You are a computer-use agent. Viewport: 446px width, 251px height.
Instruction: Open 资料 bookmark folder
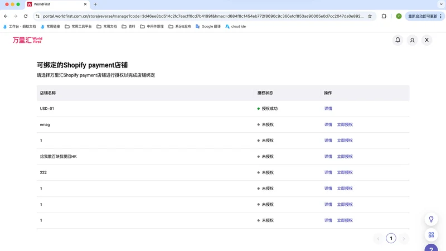pos(128,26)
